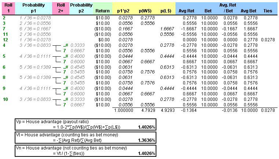
Task: Click the '1.6667' value in the p(L$) column
Action: click(x=167, y=29)
